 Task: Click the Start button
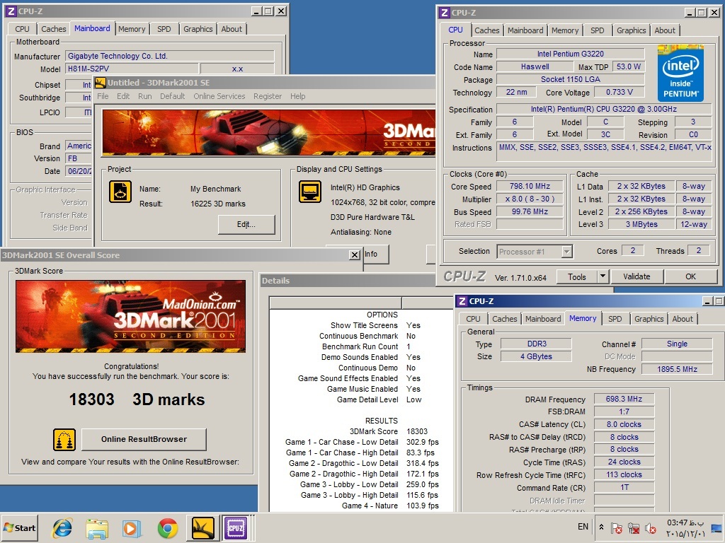[19, 527]
